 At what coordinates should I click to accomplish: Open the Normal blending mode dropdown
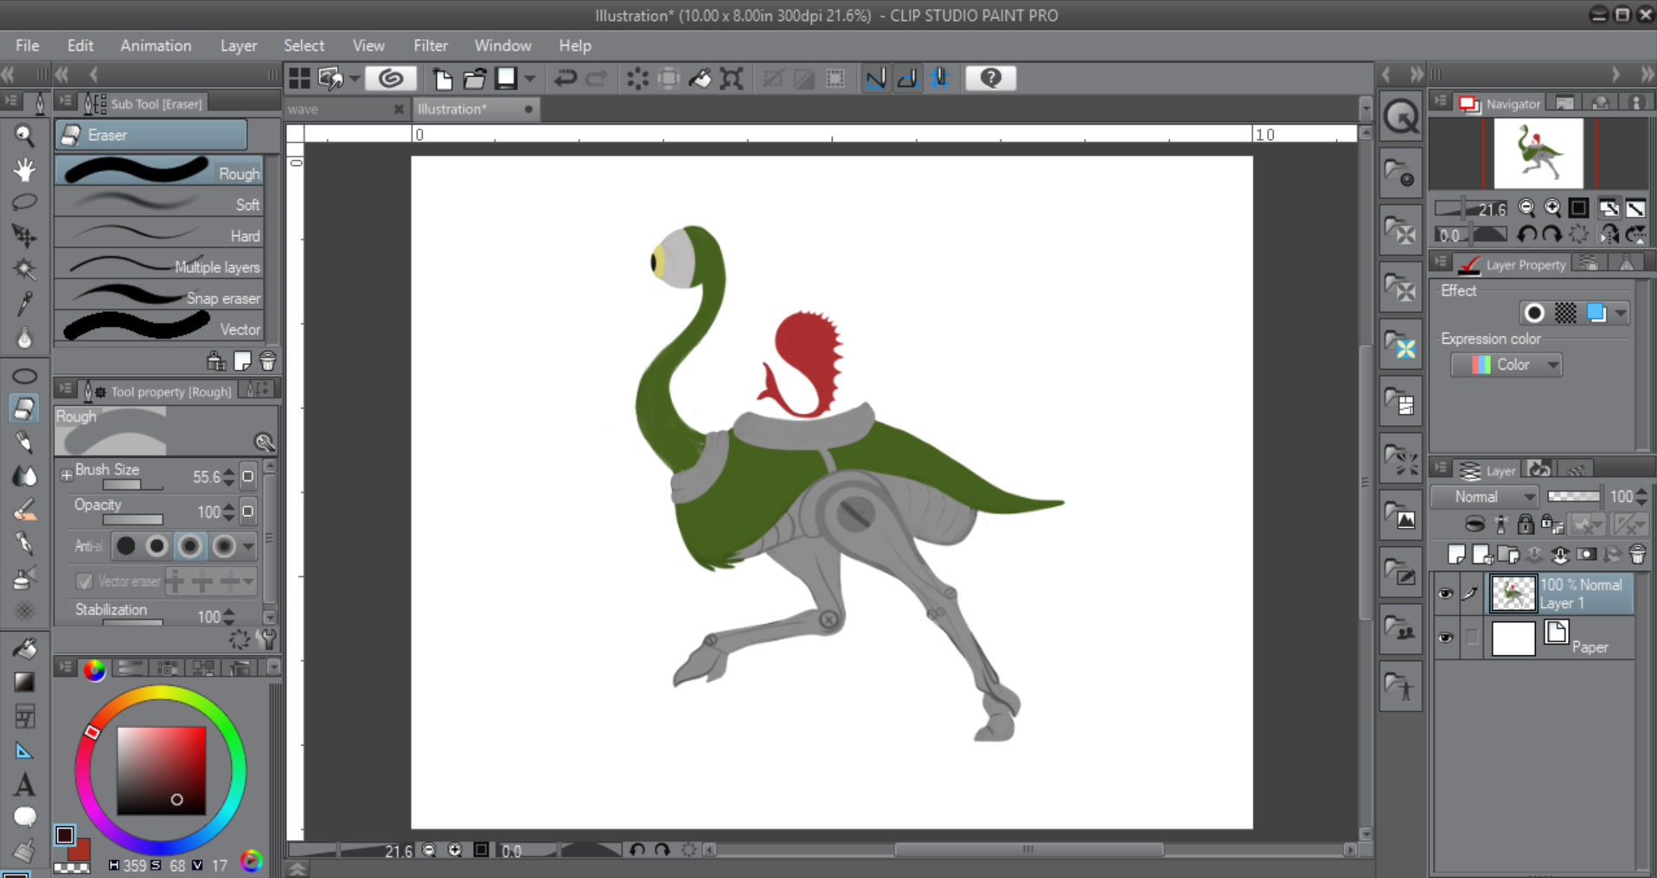coord(1485,497)
